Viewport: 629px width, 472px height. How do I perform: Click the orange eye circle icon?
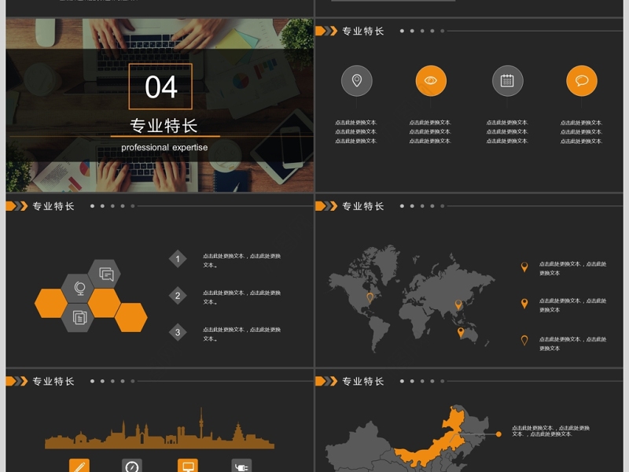pos(430,81)
